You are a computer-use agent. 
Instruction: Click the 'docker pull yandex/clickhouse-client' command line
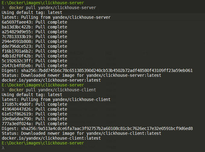(53, 90)
